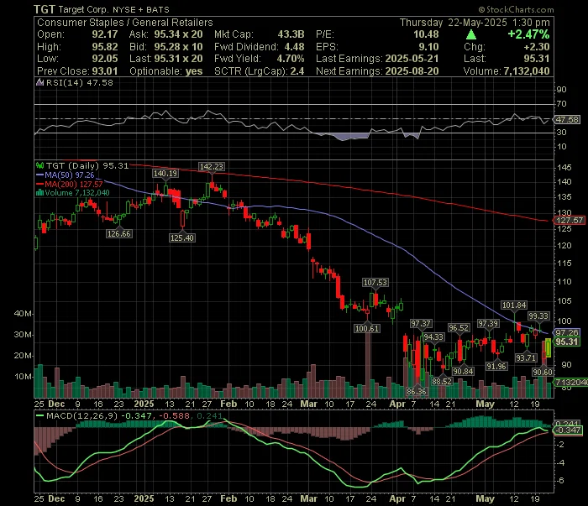Click the Fwd Dividend value 4.48

294,47
